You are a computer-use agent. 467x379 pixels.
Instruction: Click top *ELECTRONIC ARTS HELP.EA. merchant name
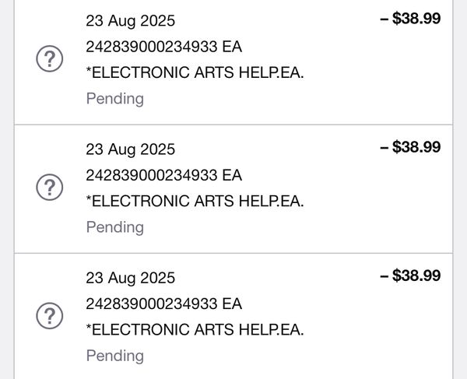[195, 72]
